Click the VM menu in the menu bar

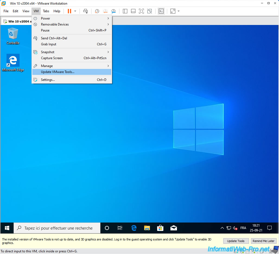tap(36, 11)
